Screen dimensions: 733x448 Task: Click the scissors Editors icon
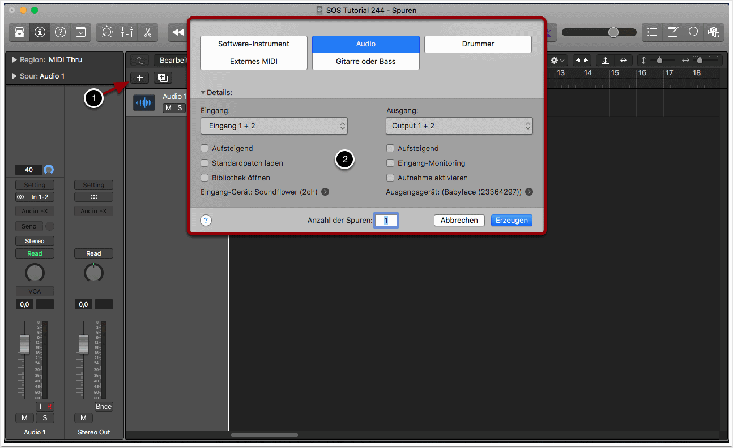147,32
